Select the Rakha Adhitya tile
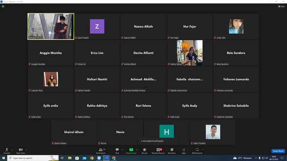Image resolution: width=287 pixels, height=161 pixels. coord(97,106)
